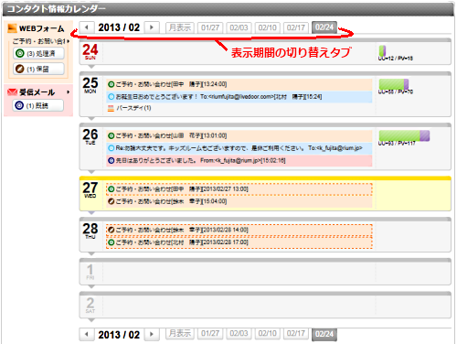Click the WEBフォーム orange icon

pos(12,28)
